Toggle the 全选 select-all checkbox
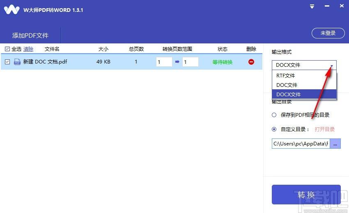Image resolution: width=349 pixels, height=213 pixels. (7, 49)
